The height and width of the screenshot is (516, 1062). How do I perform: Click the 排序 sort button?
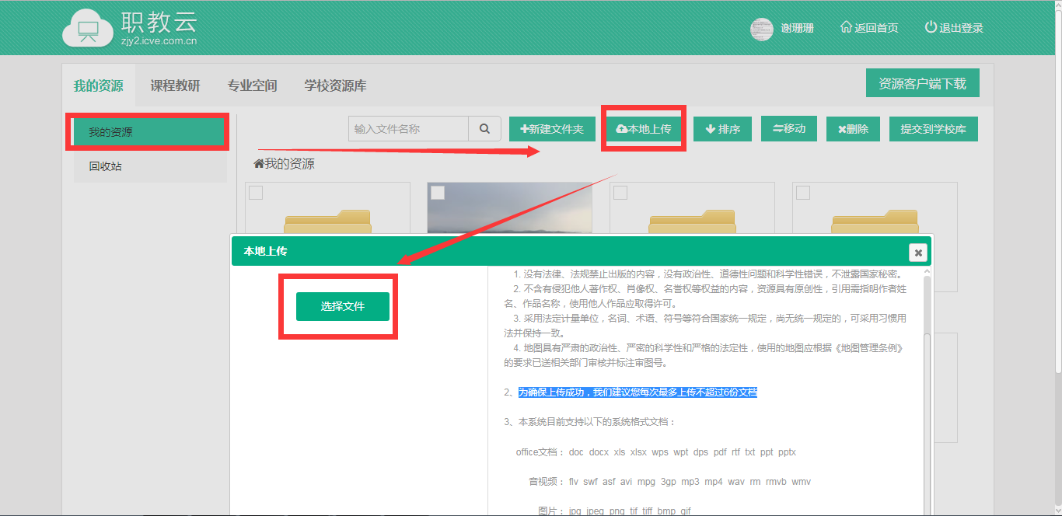[722, 129]
